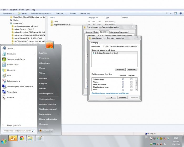
Task: Open the Bewerken menu
Action: click(x=13, y=10)
